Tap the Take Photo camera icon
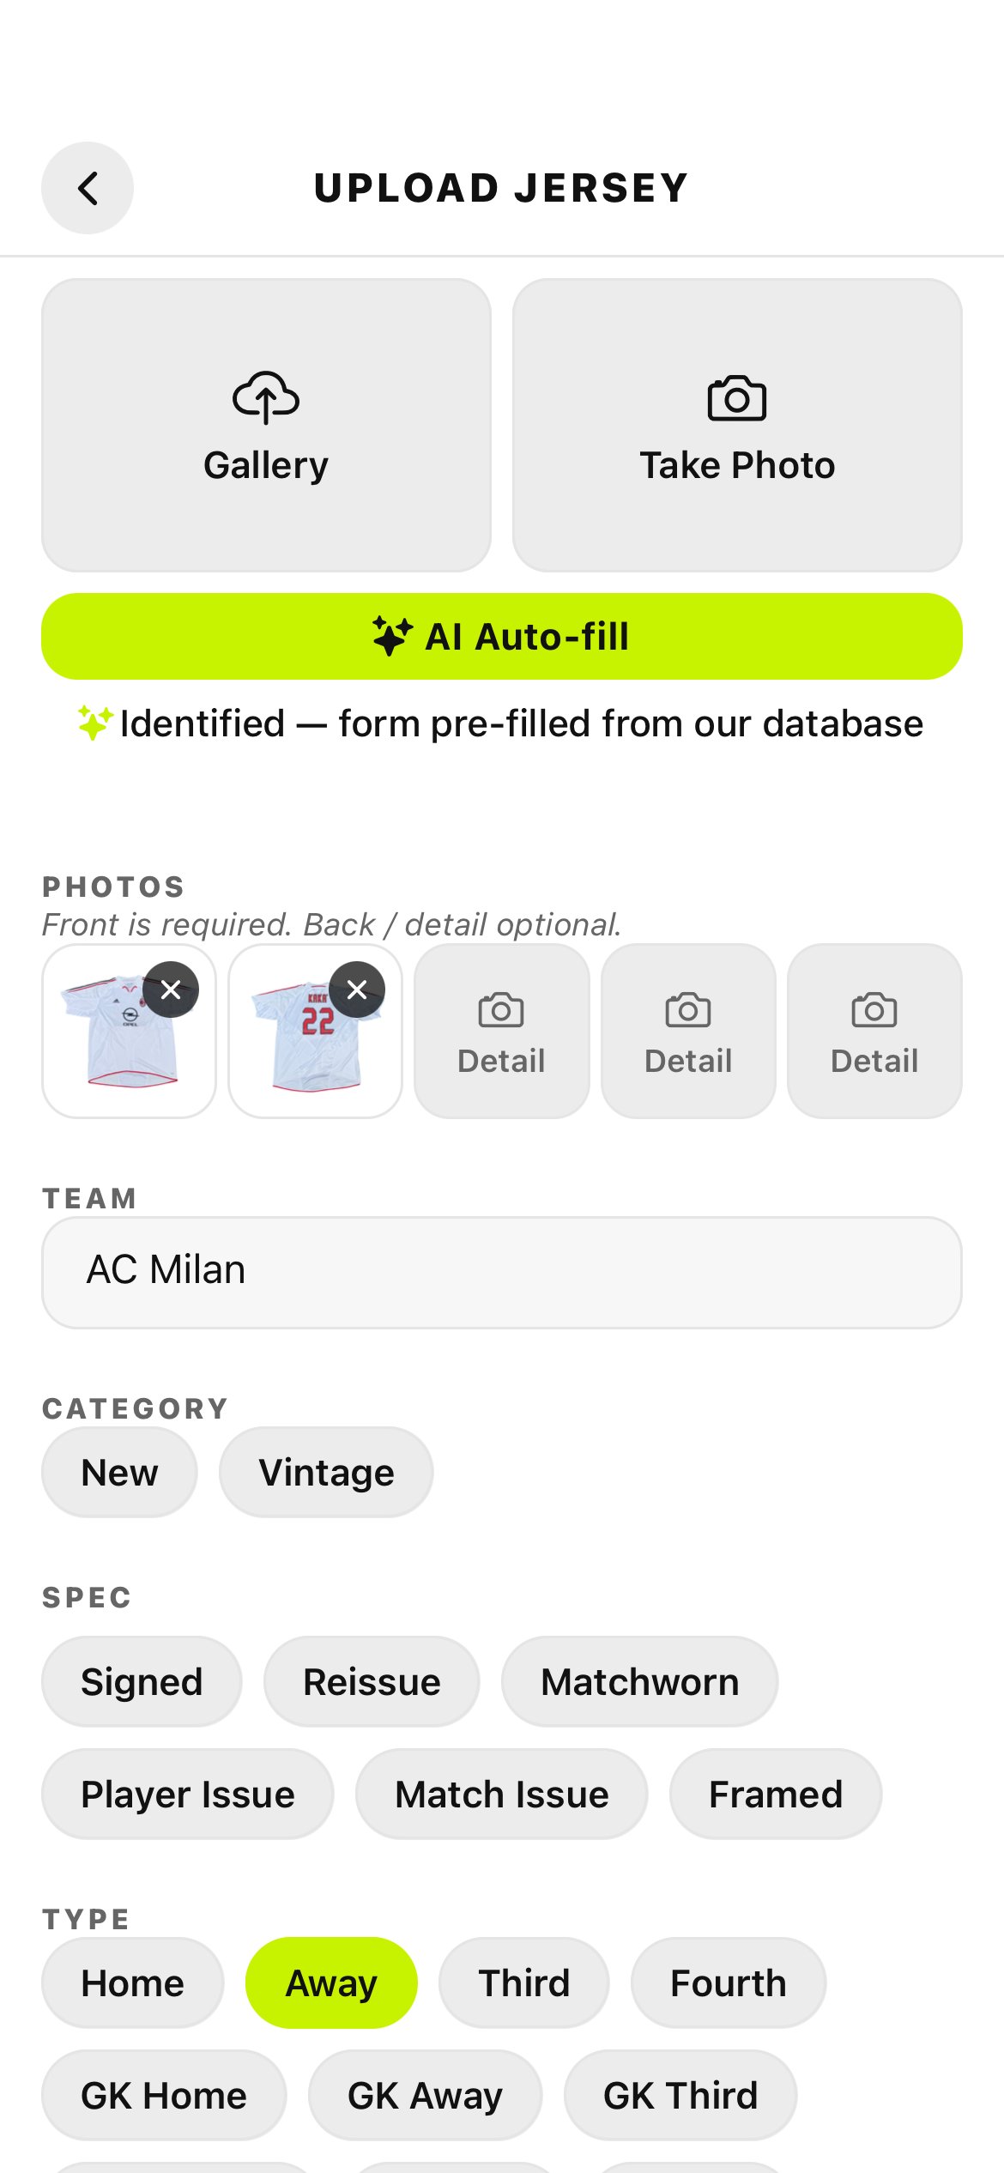Viewport: 1004px width, 2173px height. pos(737,398)
